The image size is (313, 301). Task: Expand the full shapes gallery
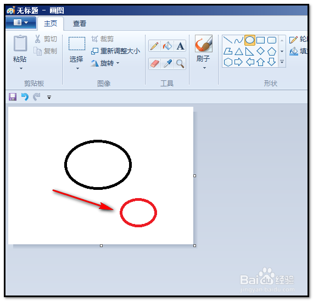(282, 62)
